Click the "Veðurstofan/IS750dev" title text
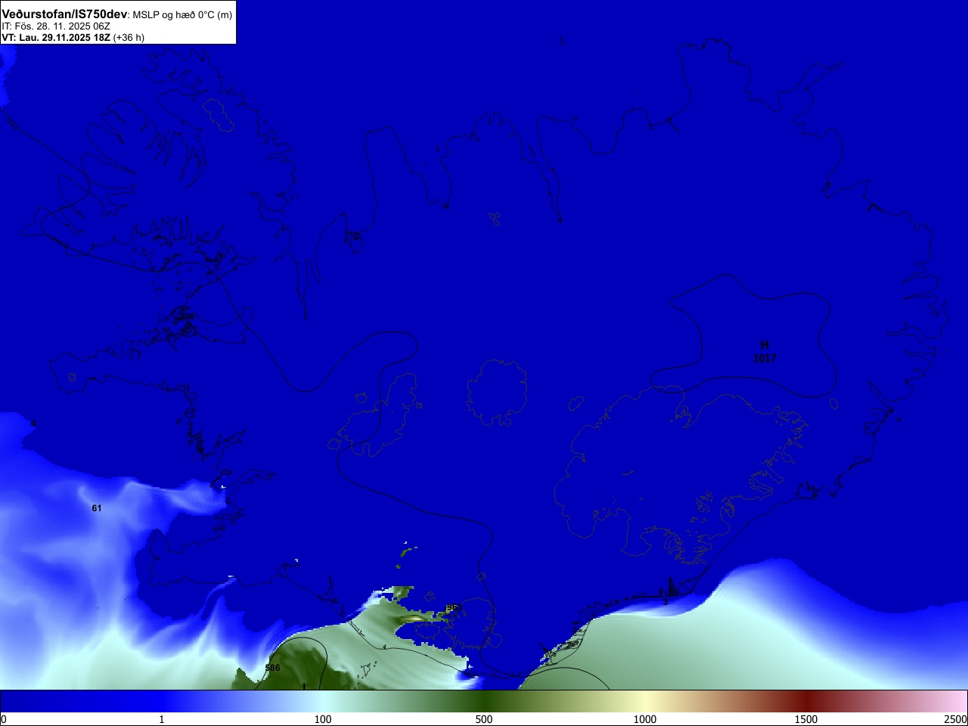This screenshot has width=968, height=726. (x=64, y=14)
